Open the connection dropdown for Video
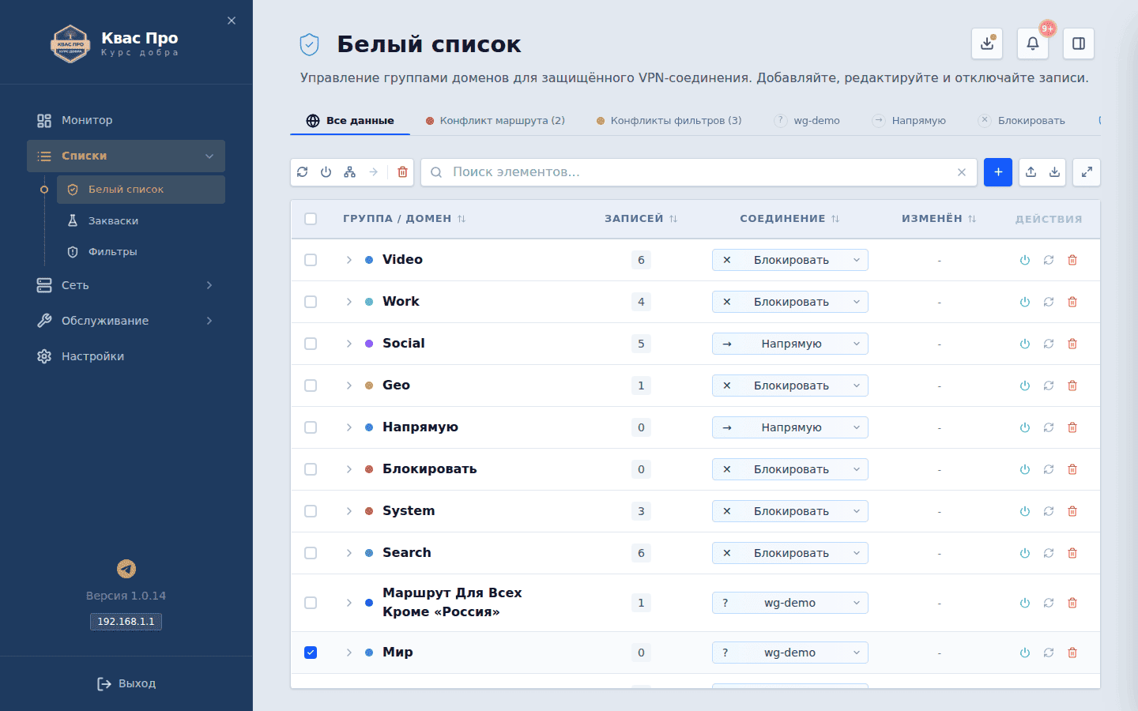1138x711 pixels. click(790, 260)
